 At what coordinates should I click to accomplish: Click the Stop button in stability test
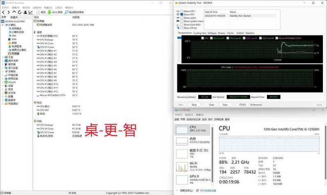tap(194, 105)
